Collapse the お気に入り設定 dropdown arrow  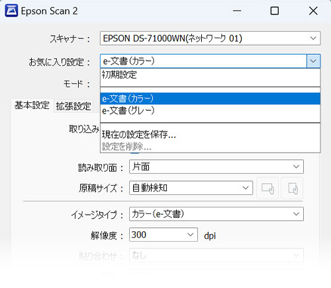point(313,61)
